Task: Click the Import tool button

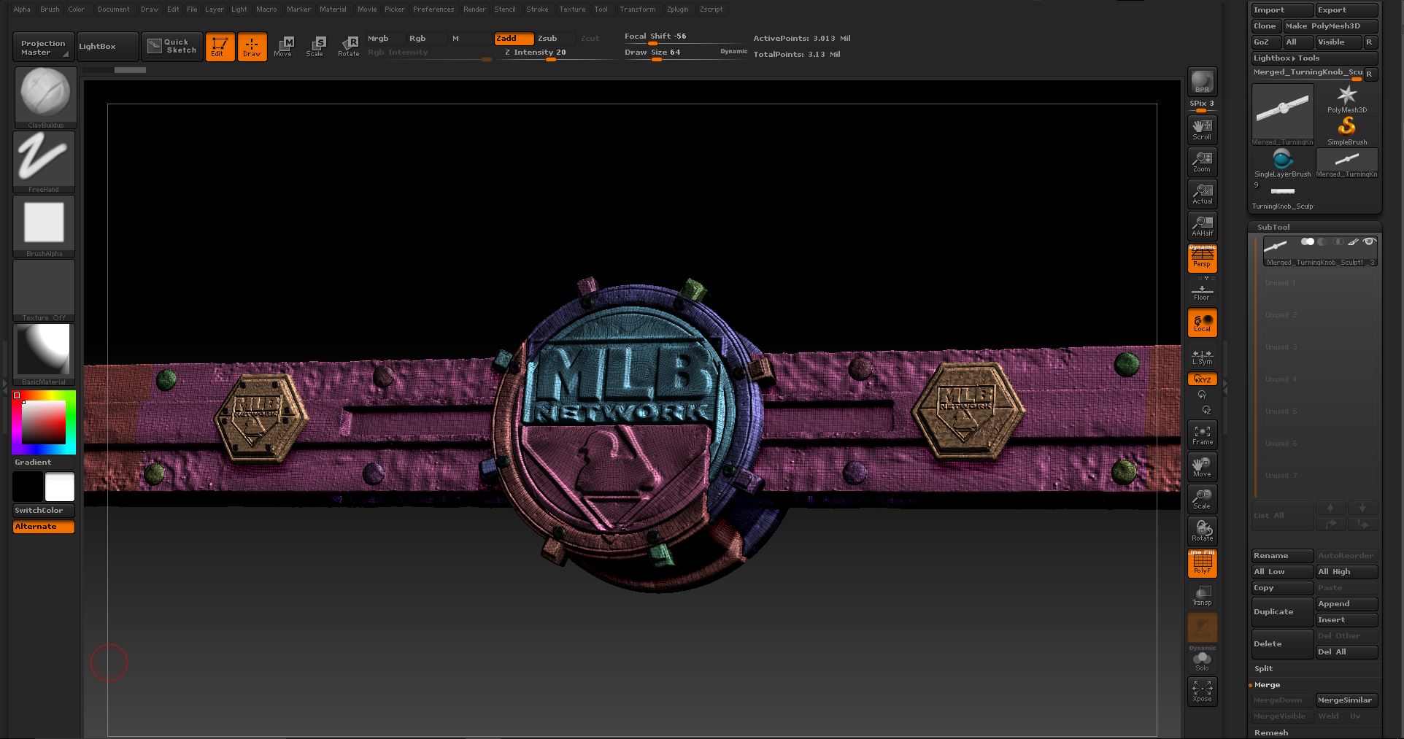Action: pyautogui.click(x=1282, y=10)
